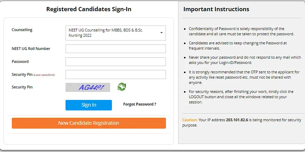Click the Password field label
This screenshot has width=305, height=152.
(20, 61)
